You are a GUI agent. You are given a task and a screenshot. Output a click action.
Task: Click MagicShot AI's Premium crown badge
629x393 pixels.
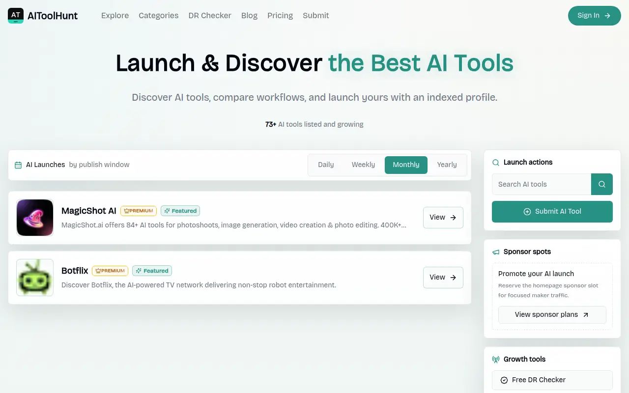pyautogui.click(x=139, y=211)
